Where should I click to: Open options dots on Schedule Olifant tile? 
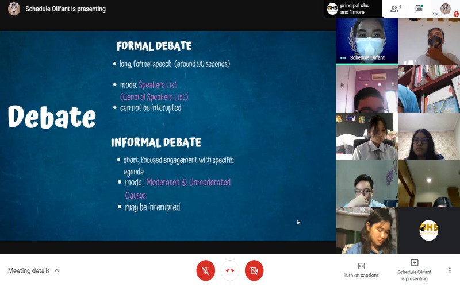[343, 58]
